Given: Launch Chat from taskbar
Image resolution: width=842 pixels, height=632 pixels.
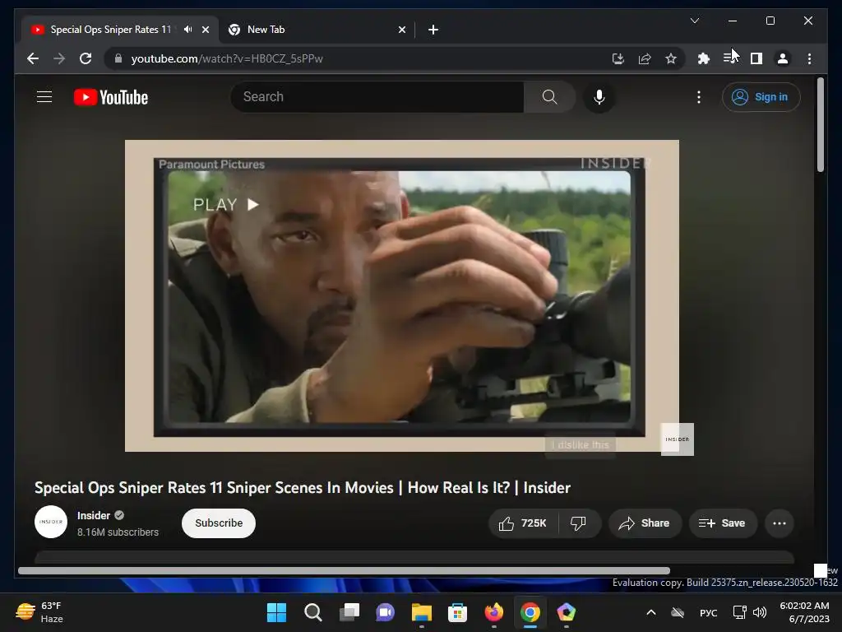Looking at the screenshot, I should [x=385, y=612].
